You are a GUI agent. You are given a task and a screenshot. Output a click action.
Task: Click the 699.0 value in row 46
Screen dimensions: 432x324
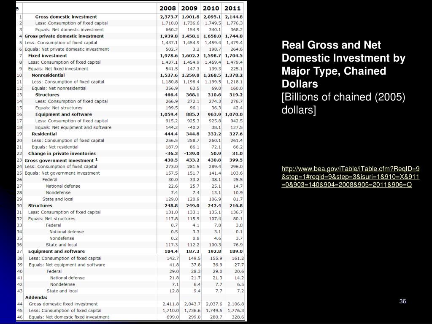pos(173,317)
